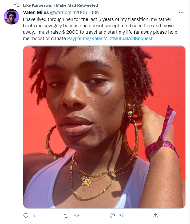190x224 pixels.
Task: Click the @warriorgirl2006 handle
Action: pos(68,13)
